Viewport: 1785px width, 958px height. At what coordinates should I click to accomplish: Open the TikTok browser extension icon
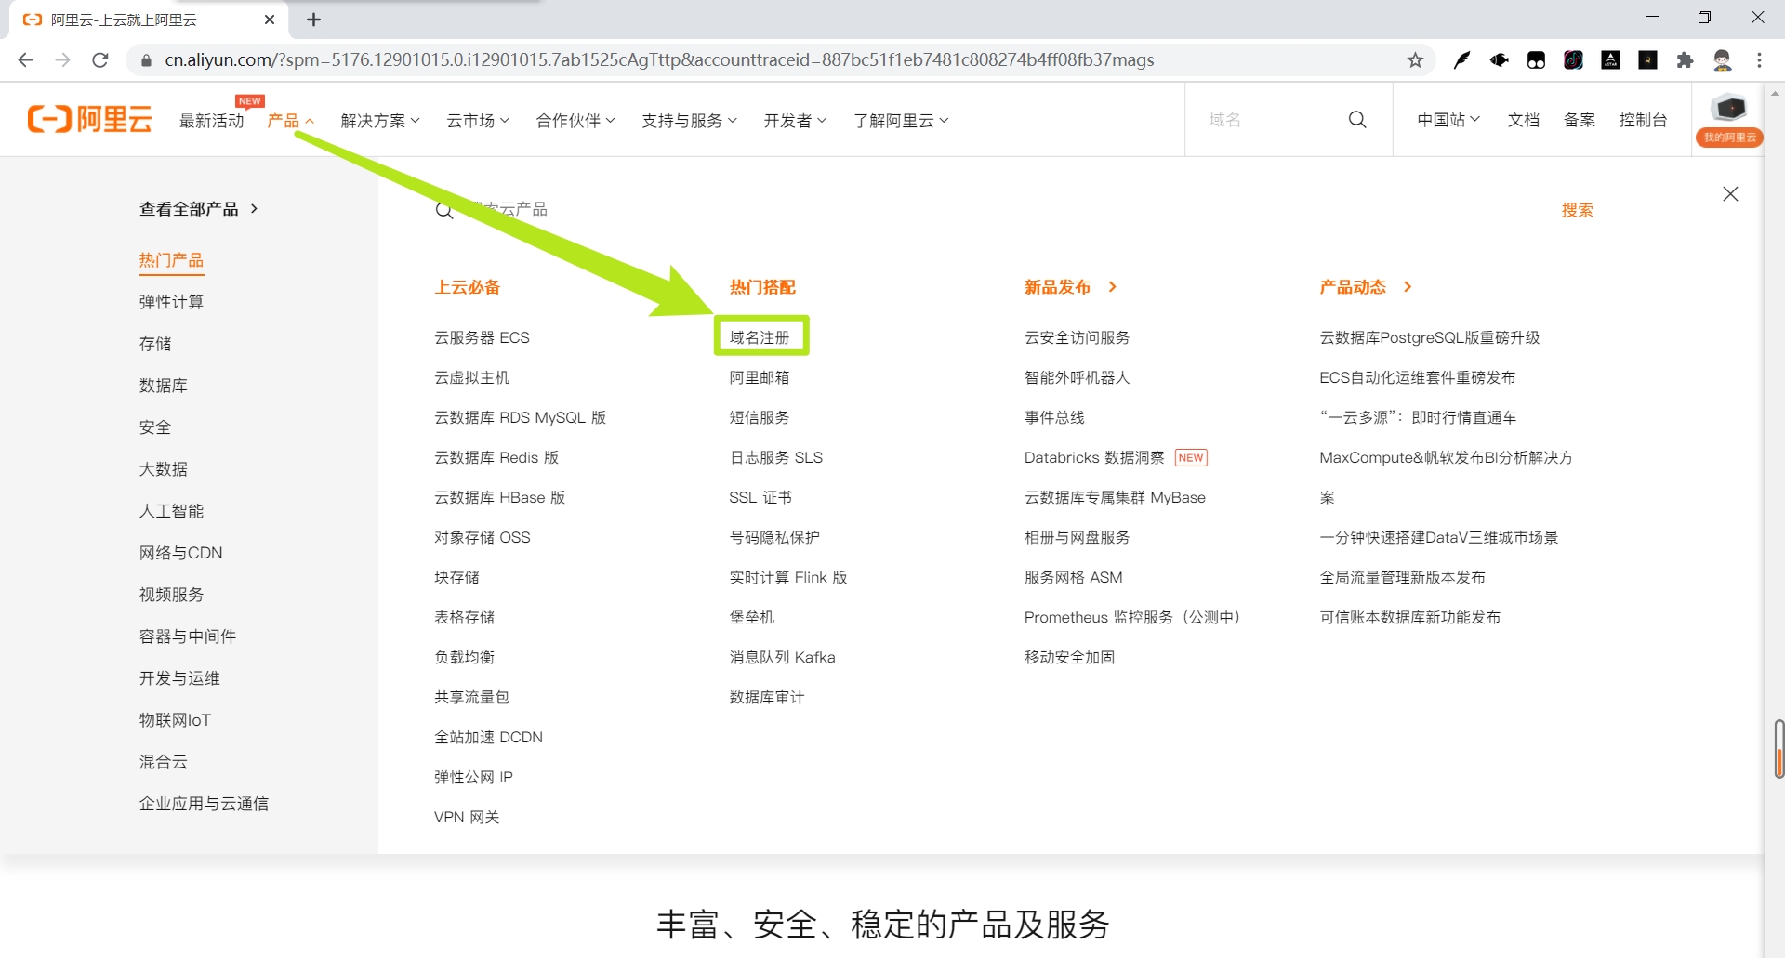1573,59
